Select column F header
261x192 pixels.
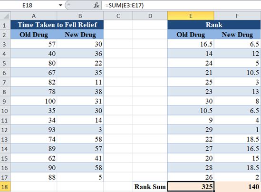237,16
